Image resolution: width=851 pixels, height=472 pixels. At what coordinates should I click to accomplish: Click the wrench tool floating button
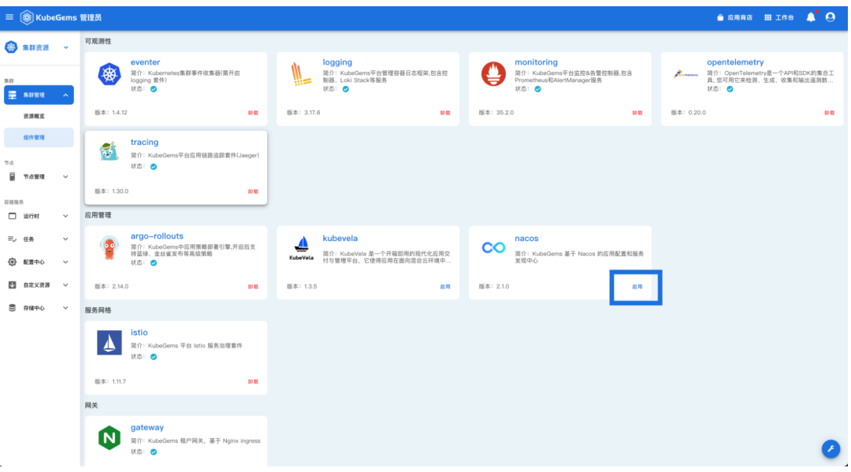coord(831,448)
